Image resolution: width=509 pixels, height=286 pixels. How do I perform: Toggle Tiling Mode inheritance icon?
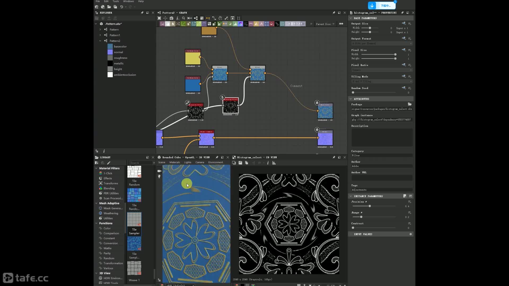coord(404,76)
